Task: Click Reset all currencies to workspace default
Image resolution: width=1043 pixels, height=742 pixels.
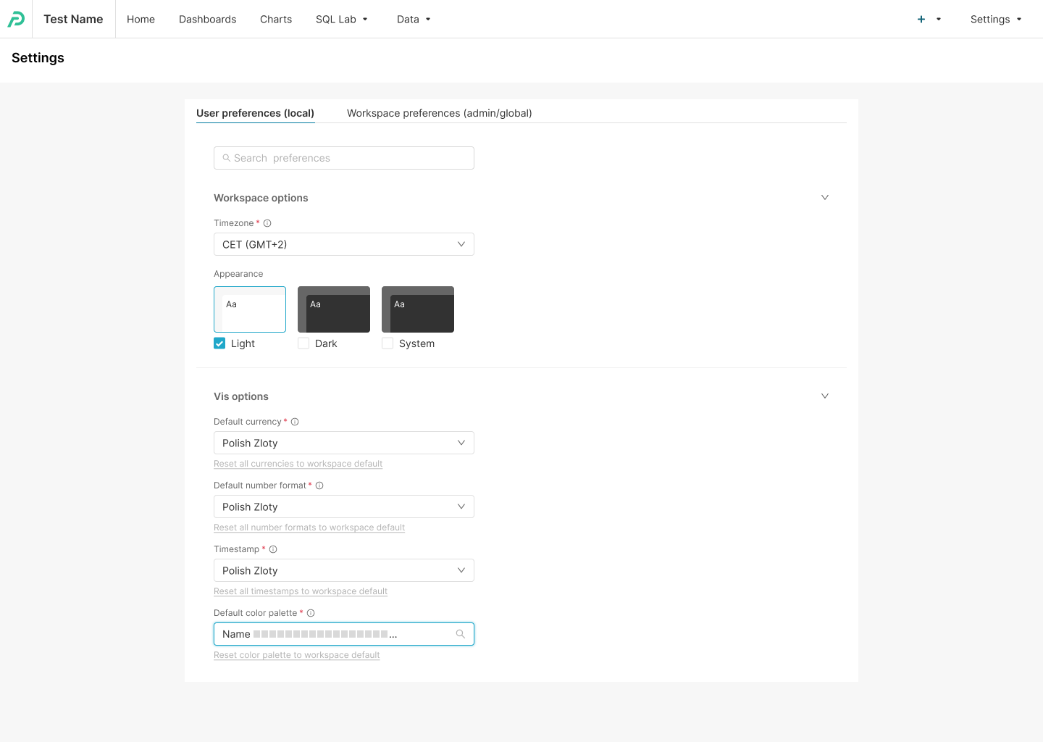Action: click(x=298, y=464)
